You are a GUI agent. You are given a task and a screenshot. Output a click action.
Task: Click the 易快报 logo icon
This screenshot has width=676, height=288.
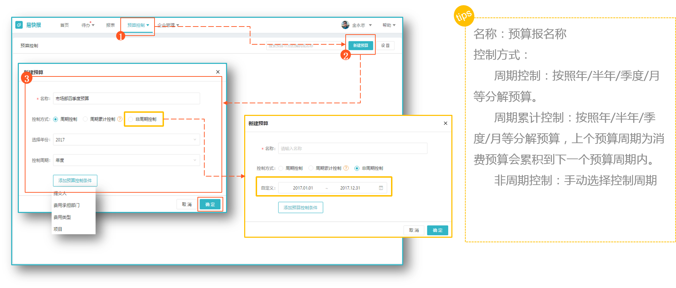click(x=19, y=25)
